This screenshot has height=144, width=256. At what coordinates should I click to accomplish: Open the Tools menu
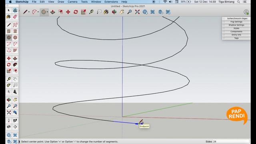pyautogui.click(x=84, y=2)
